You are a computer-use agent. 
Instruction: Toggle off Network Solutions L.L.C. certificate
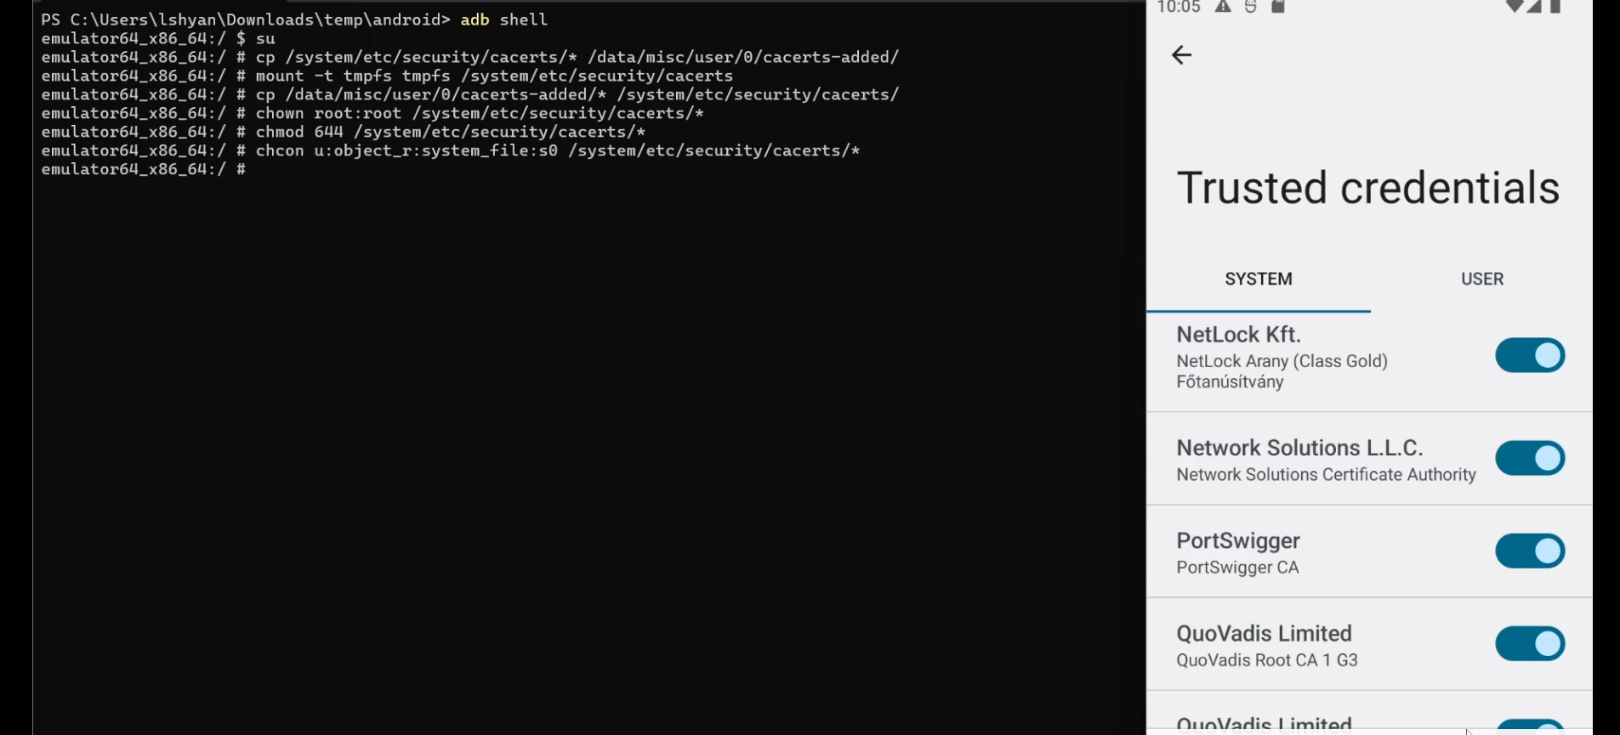(1529, 458)
